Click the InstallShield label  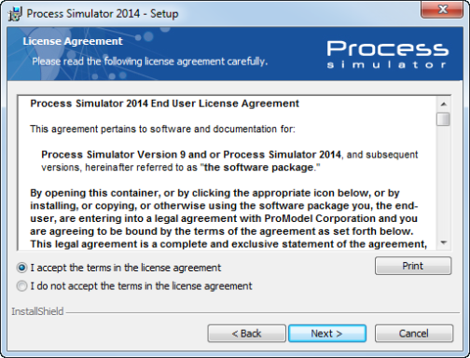click(37, 311)
